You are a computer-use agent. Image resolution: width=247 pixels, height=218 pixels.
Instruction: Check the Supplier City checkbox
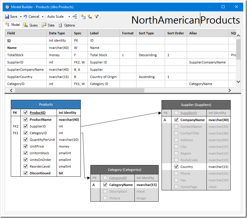click(x=176, y=147)
